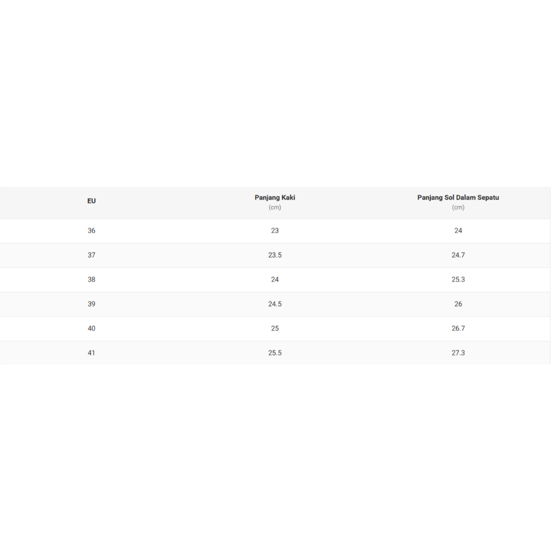This screenshot has width=551, height=551.
Task: Select EU size 36 cell
Action: pos(91,230)
